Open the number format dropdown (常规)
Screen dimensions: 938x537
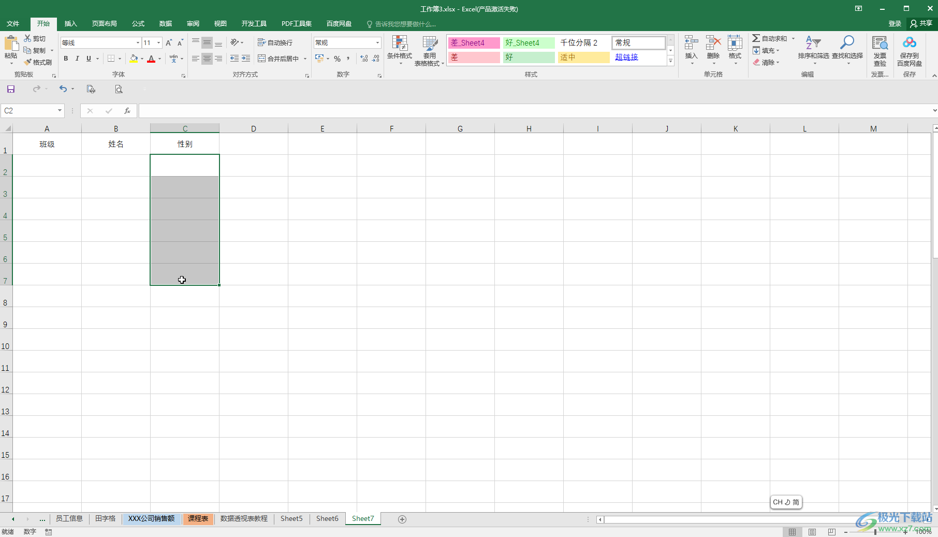coord(377,42)
